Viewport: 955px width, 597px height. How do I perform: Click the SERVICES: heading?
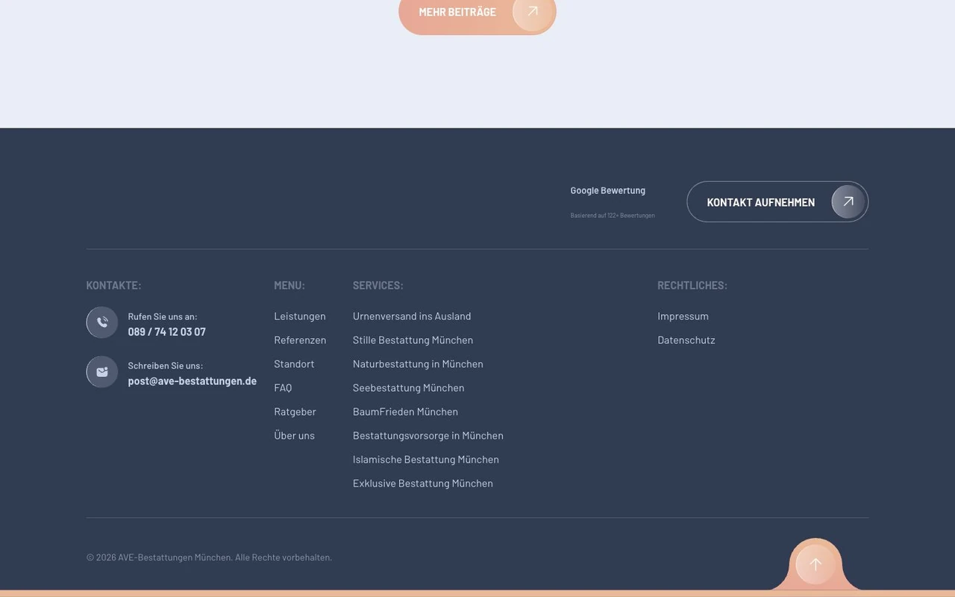point(378,285)
